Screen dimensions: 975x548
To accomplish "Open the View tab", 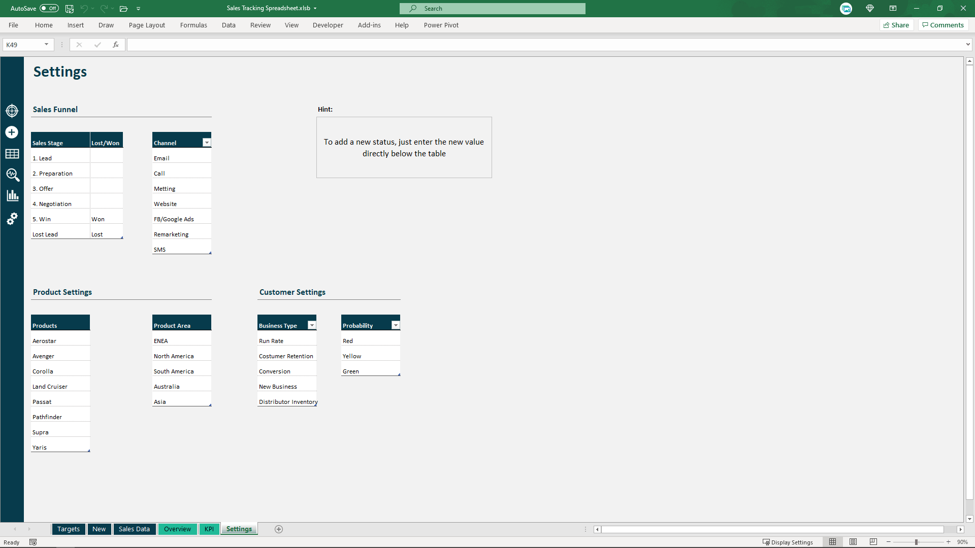I will (x=291, y=25).
